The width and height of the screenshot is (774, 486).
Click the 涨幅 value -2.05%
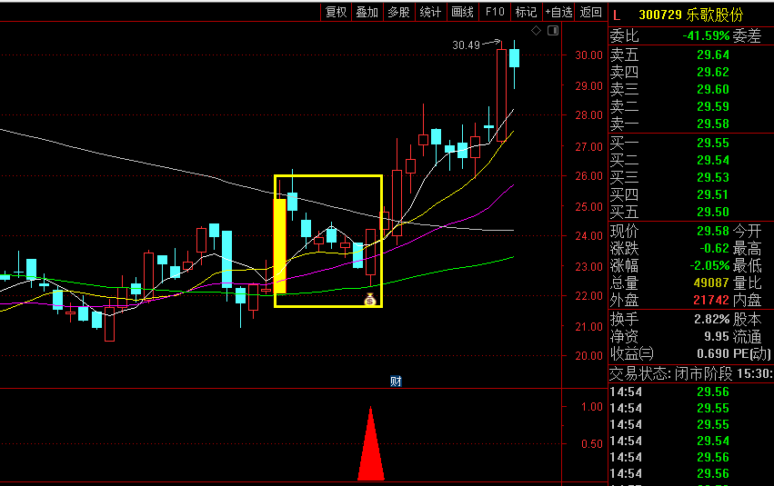click(x=709, y=265)
